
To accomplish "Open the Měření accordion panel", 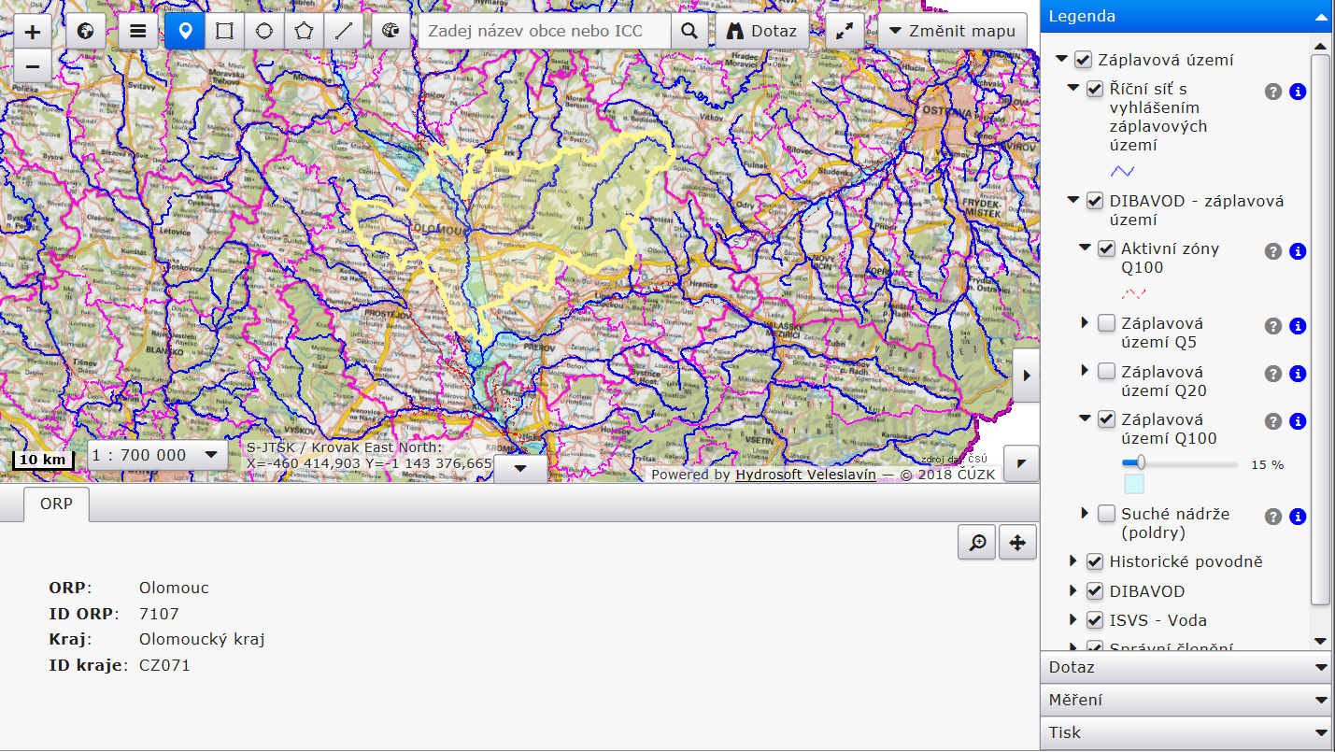I will pyautogui.click(x=1186, y=700).
